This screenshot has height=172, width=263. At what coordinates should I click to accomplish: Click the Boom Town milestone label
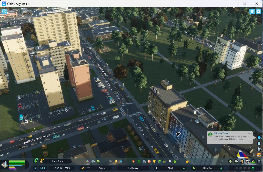[57, 161]
